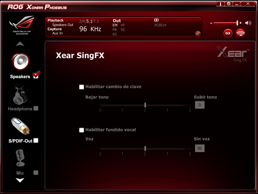The height and width of the screenshot is (194, 258).
Task: Decrease volume with the minus sign
Action: [x=211, y=23]
